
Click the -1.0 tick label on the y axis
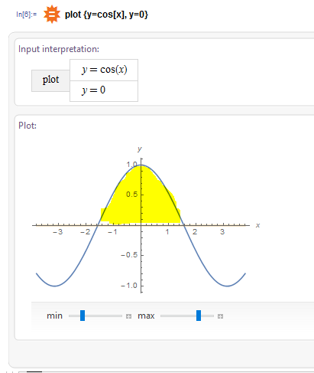(x=129, y=286)
